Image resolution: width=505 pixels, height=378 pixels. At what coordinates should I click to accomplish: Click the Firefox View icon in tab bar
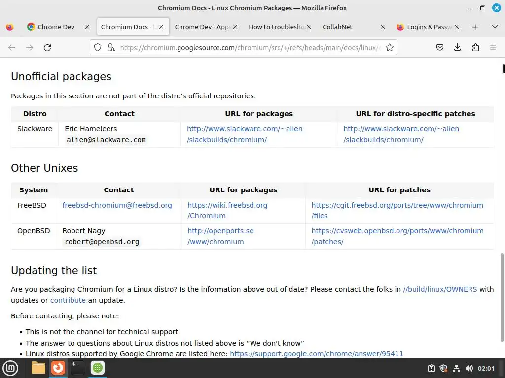click(x=10, y=27)
